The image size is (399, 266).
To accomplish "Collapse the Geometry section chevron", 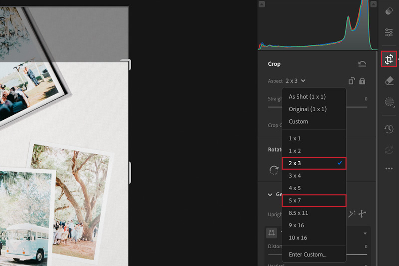I will pyautogui.click(x=271, y=194).
